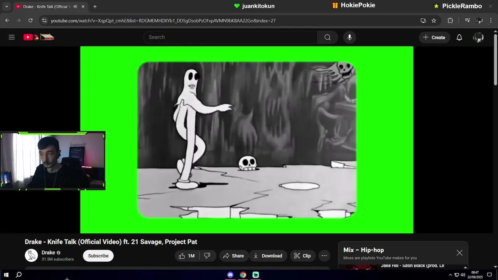Open Chrome media controls icon

tap(468, 21)
